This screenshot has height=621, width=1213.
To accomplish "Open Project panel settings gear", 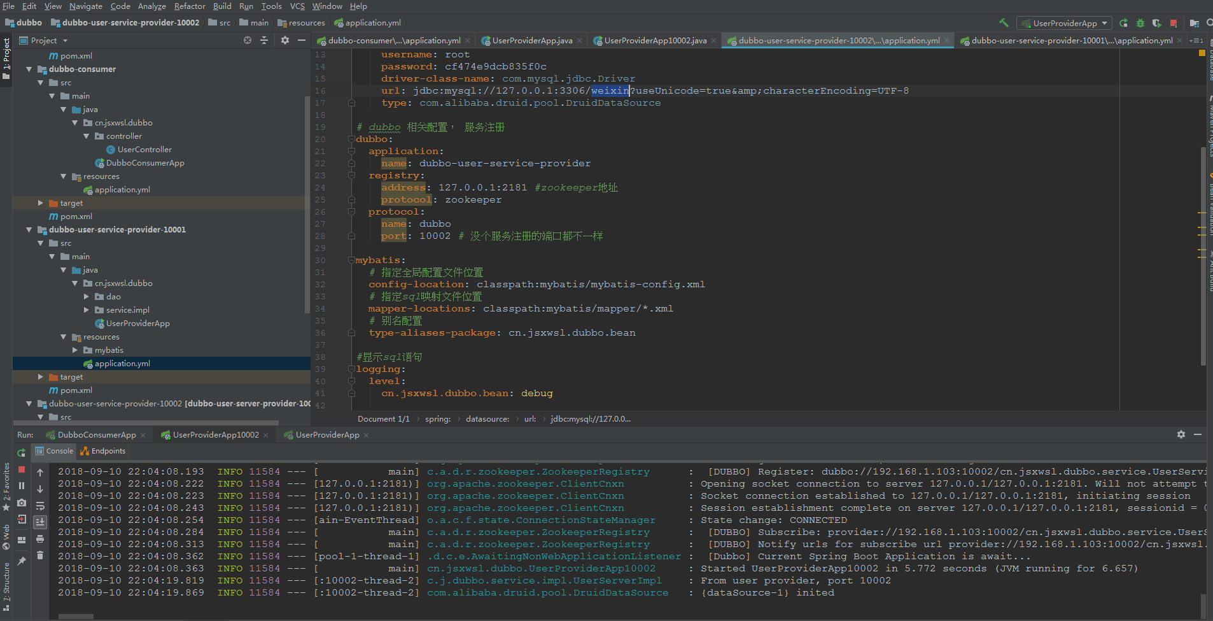I will coord(285,40).
